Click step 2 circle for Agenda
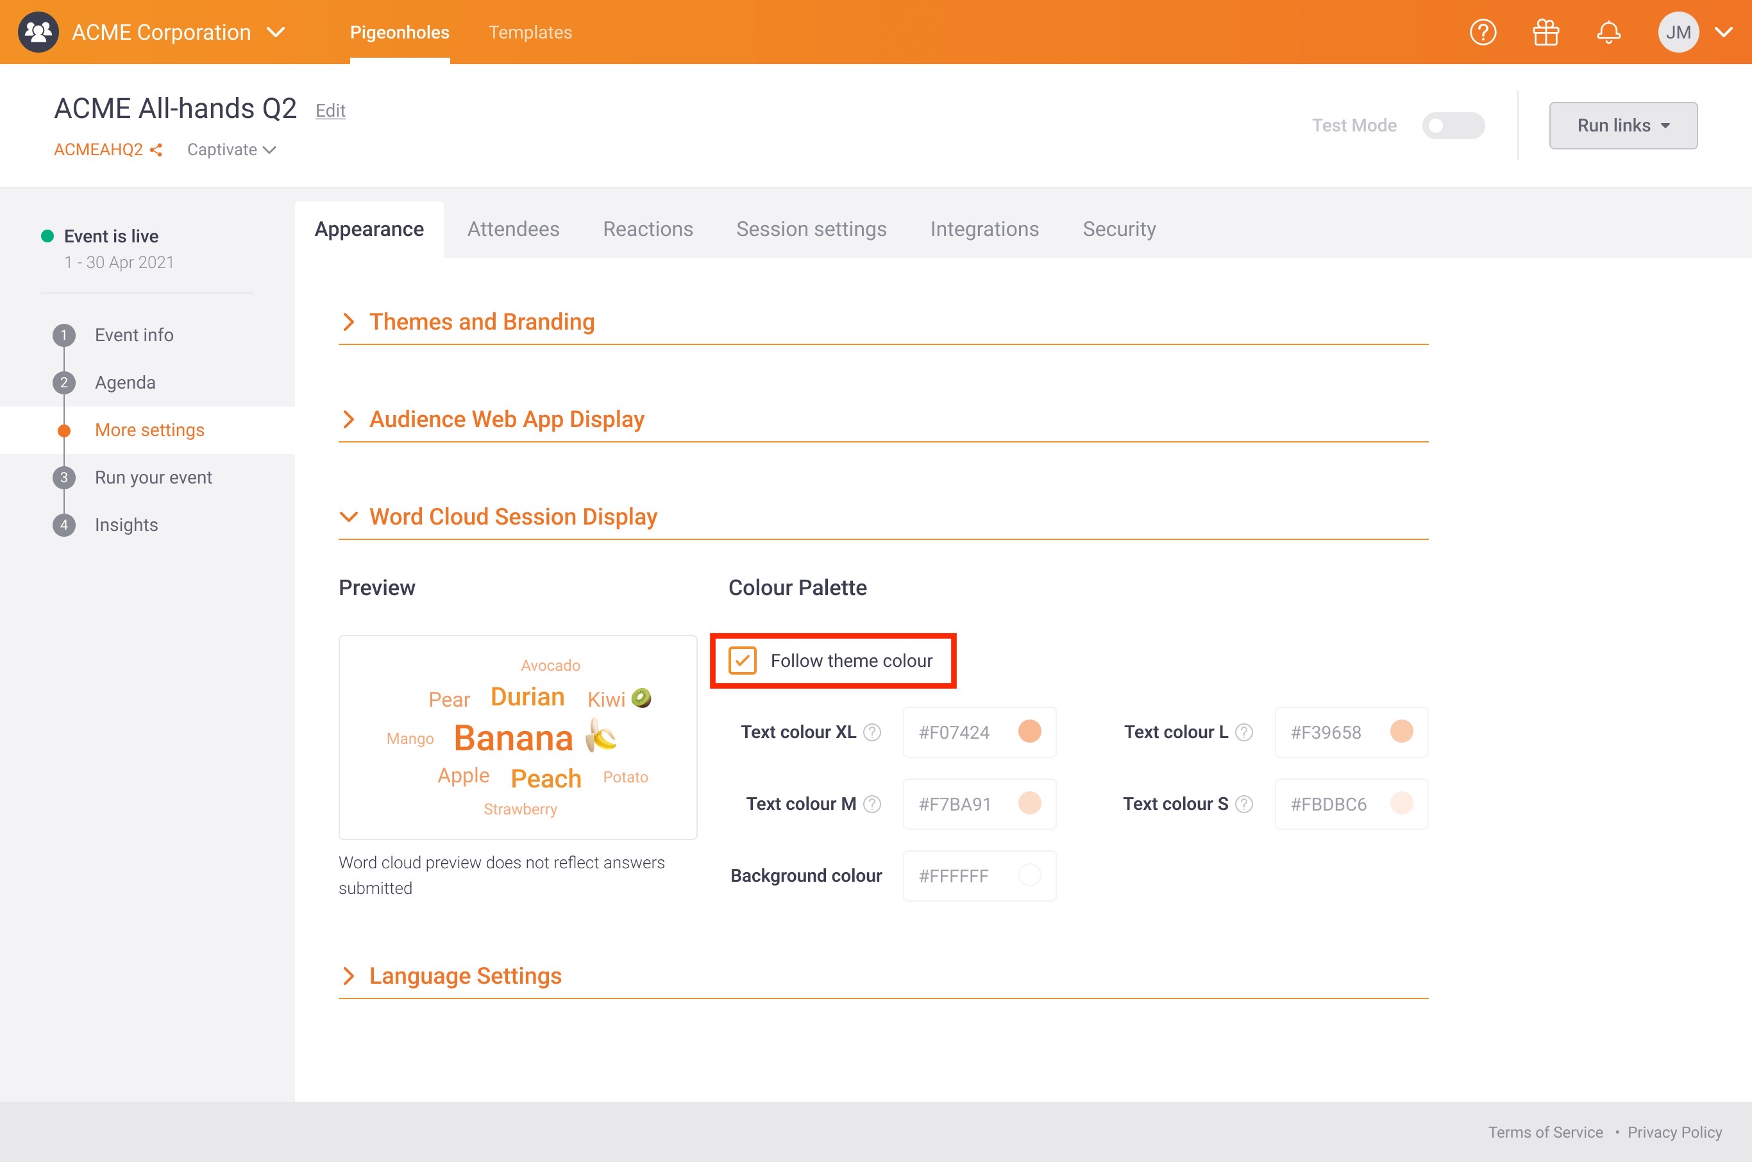Image resolution: width=1752 pixels, height=1162 pixels. click(63, 382)
